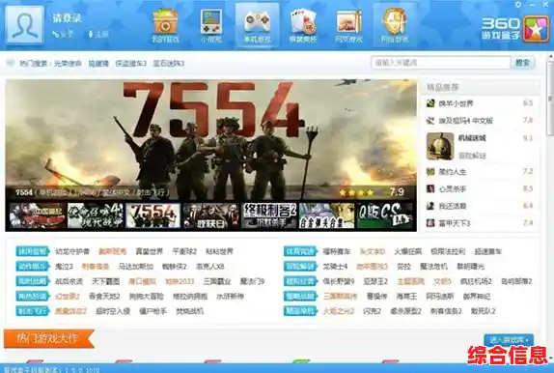This screenshot has height=373, width=554.
Task: Click the 搜索 button
Action: [x=522, y=63]
